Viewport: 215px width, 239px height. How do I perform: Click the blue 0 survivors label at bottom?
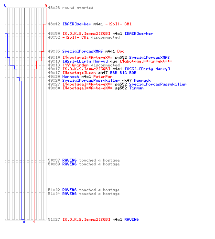pos(24,222)
